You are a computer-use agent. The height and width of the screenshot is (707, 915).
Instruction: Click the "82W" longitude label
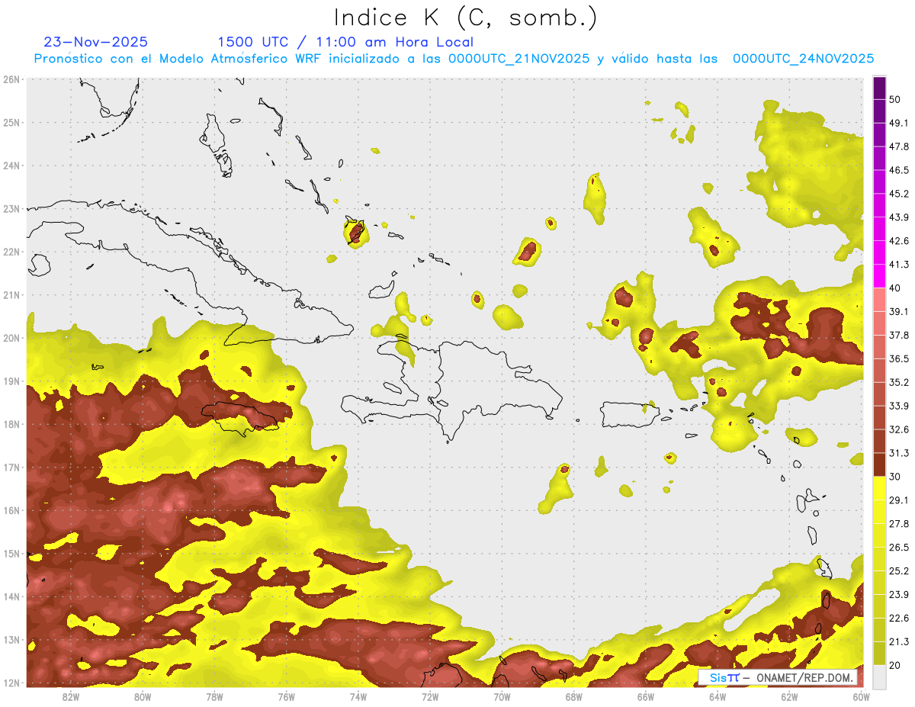pyautogui.click(x=71, y=697)
